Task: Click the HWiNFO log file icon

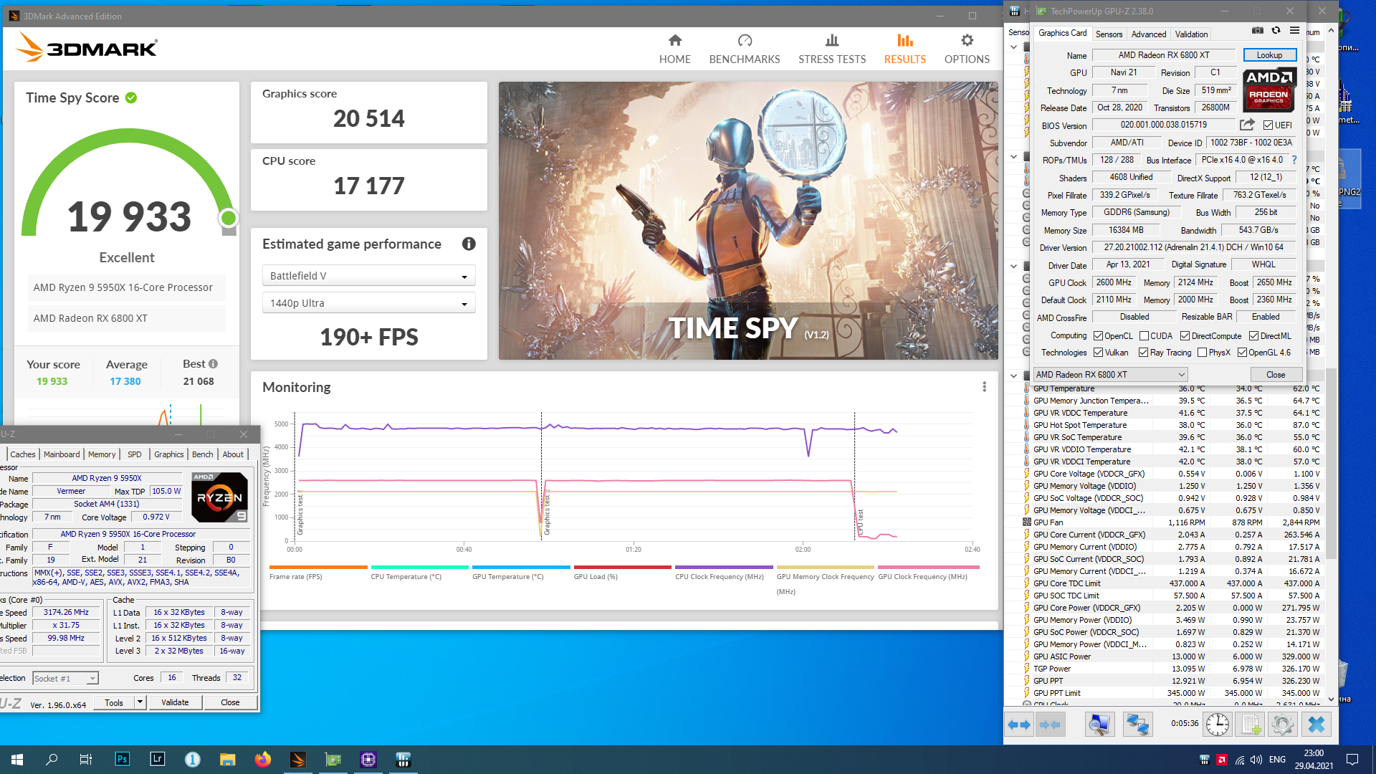Action: click(x=1251, y=725)
